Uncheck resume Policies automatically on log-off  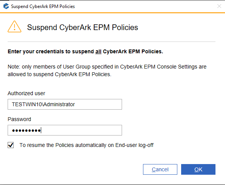(11, 145)
